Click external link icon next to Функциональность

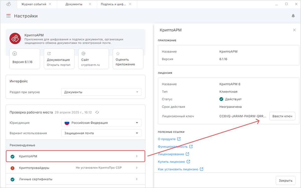(191, 146)
